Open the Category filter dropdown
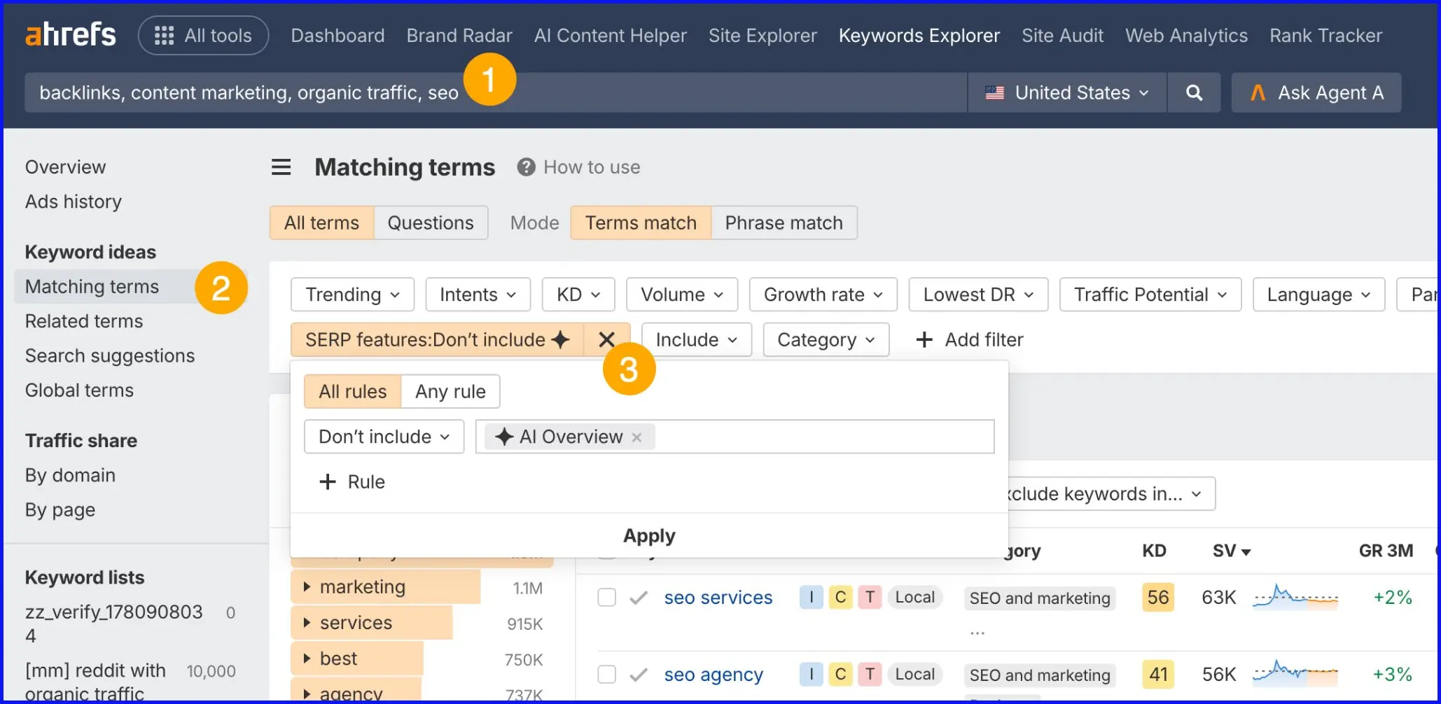The width and height of the screenshot is (1441, 704). [x=826, y=339]
